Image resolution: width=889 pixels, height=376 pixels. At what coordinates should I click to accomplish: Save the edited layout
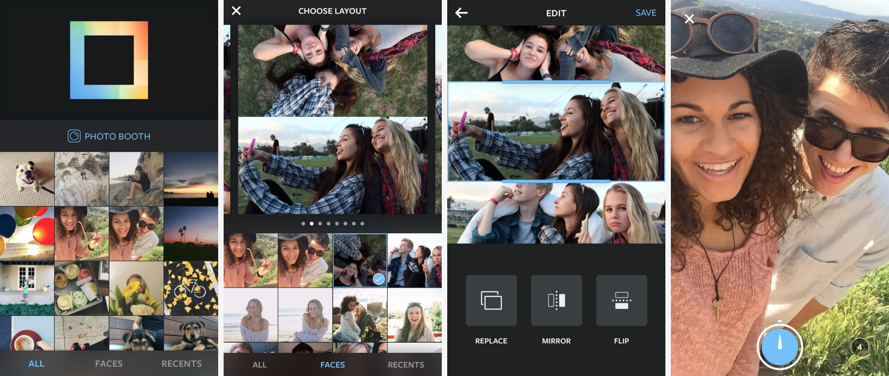(x=646, y=13)
